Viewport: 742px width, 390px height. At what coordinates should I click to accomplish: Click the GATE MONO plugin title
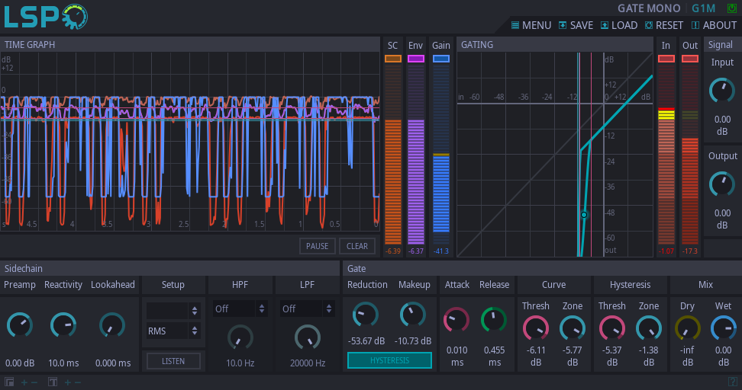pyautogui.click(x=649, y=8)
